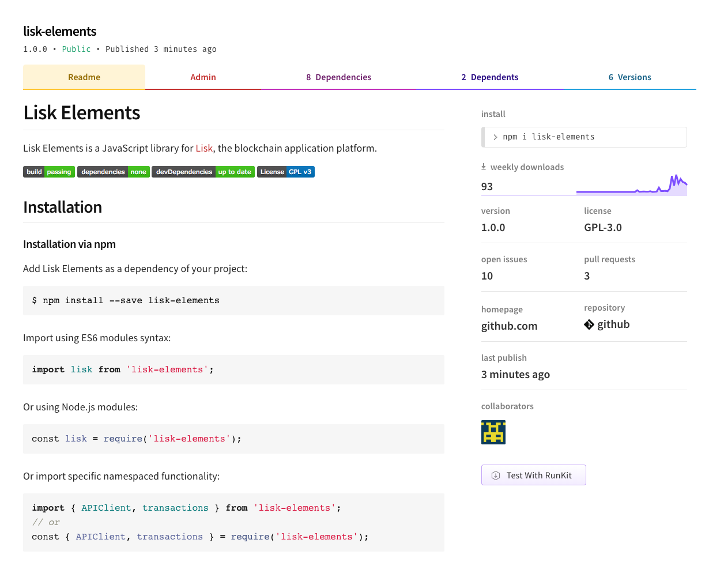
Task: Click the weekly downloads sparkline chart
Action: coord(631,186)
